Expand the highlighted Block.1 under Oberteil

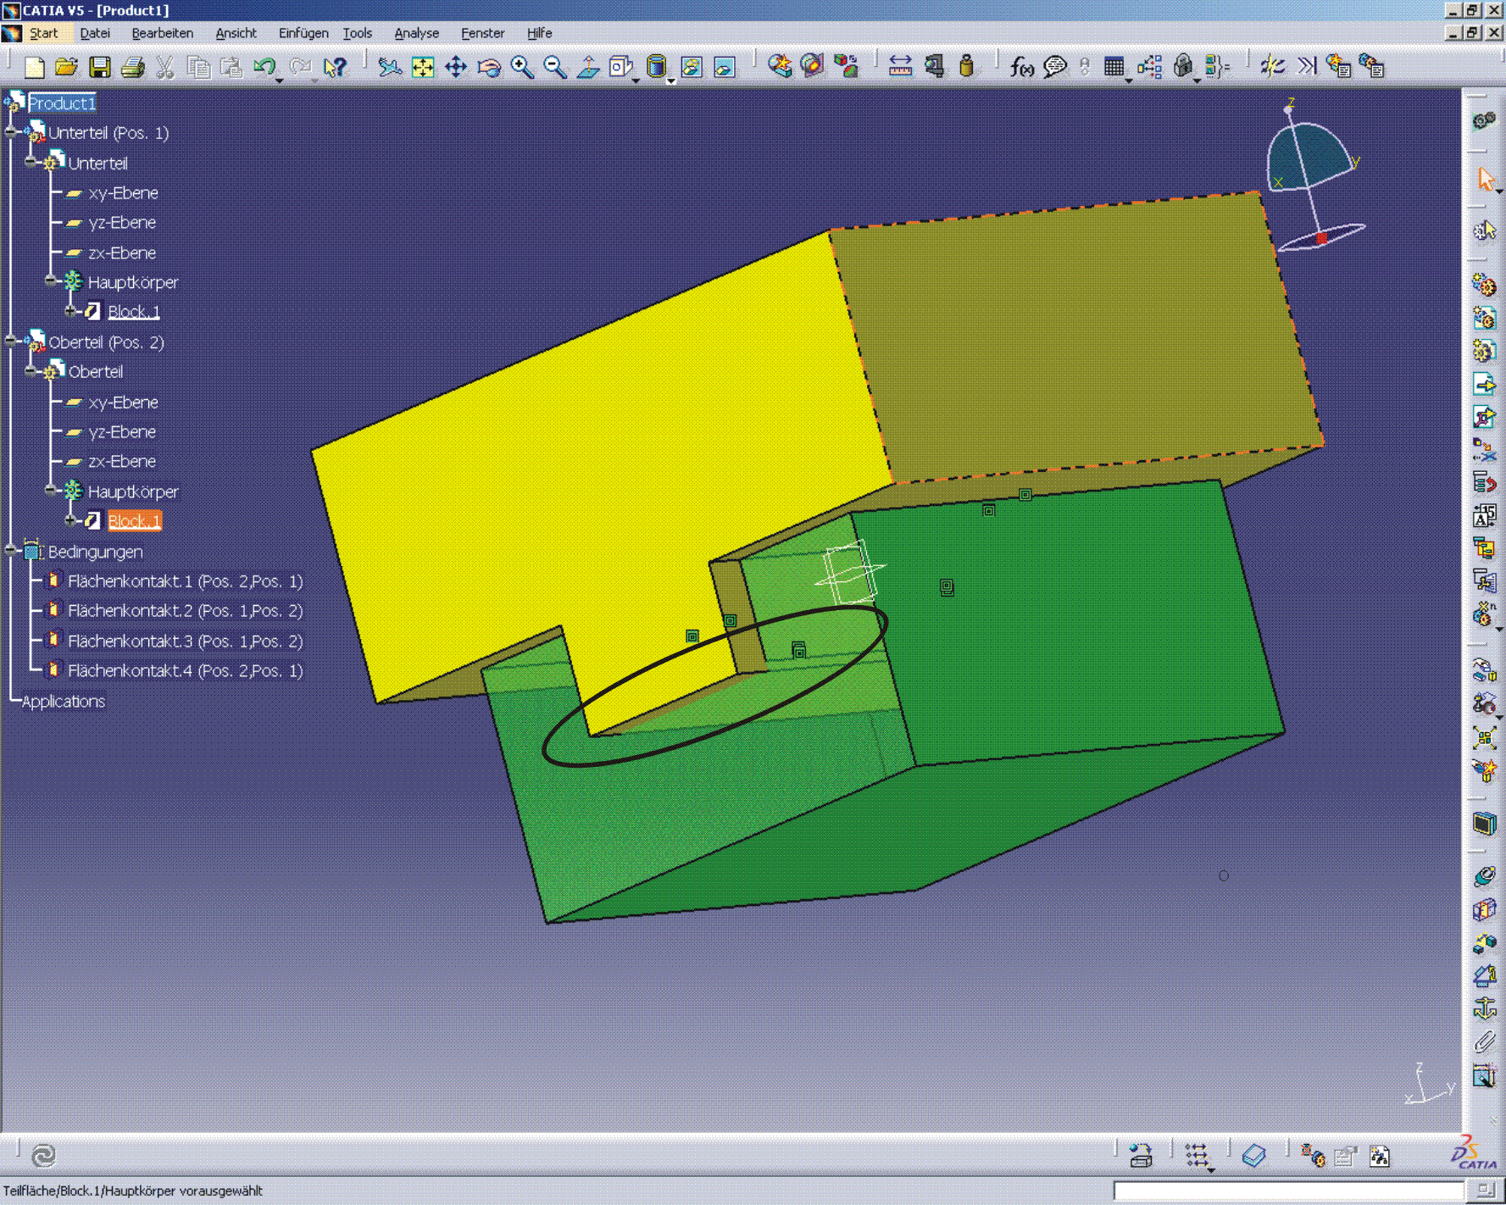tap(71, 520)
